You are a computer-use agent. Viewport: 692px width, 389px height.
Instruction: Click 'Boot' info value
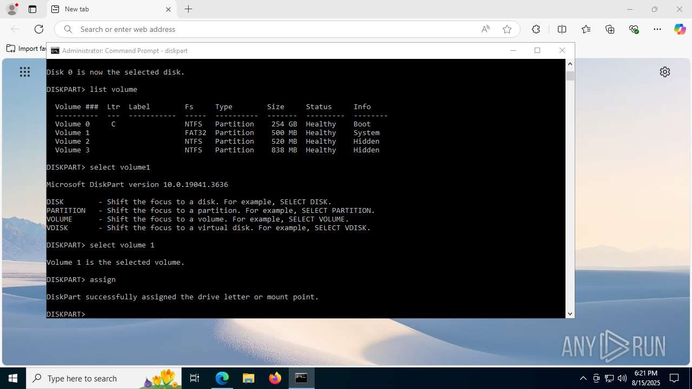pyautogui.click(x=362, y=124)
